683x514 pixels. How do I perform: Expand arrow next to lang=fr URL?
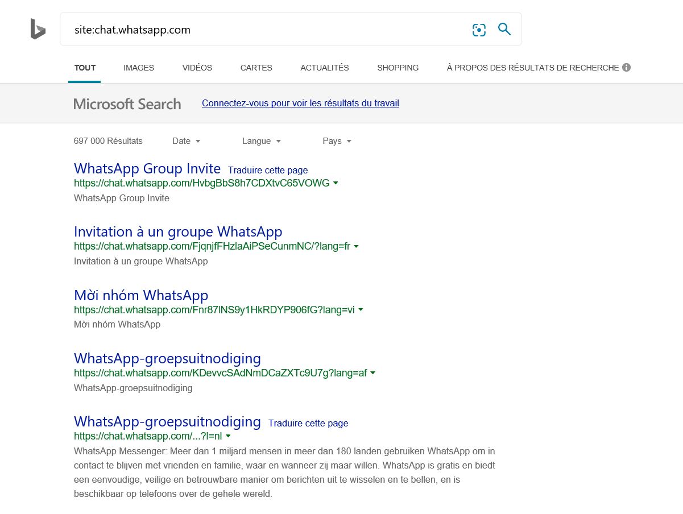pyautogui.click(x=356, y=247)
